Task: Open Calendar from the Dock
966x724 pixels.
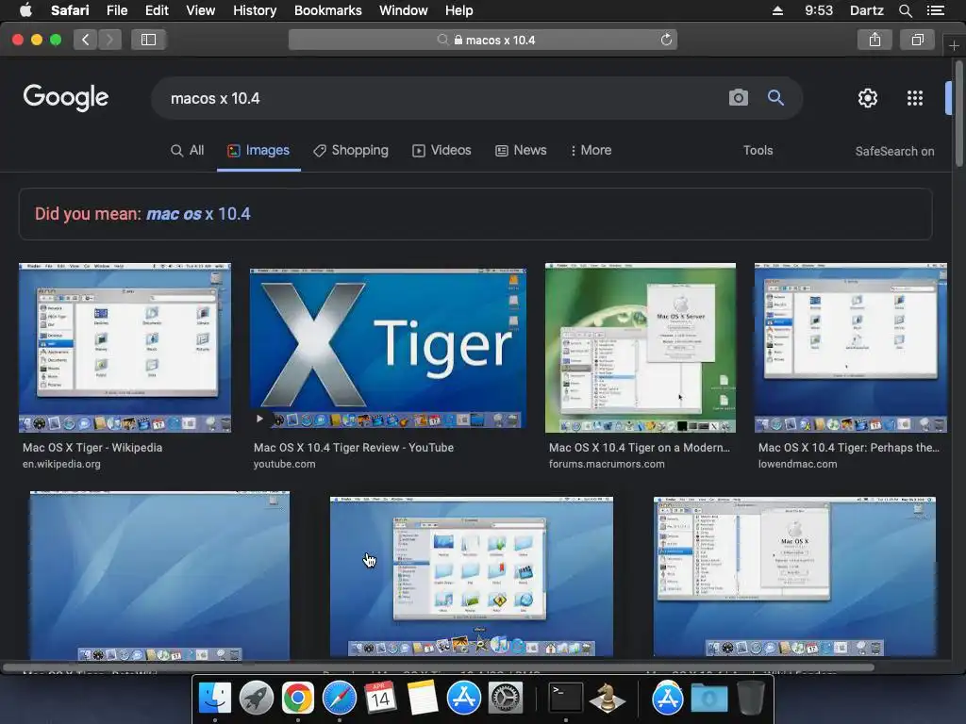Action: point(380,699)
